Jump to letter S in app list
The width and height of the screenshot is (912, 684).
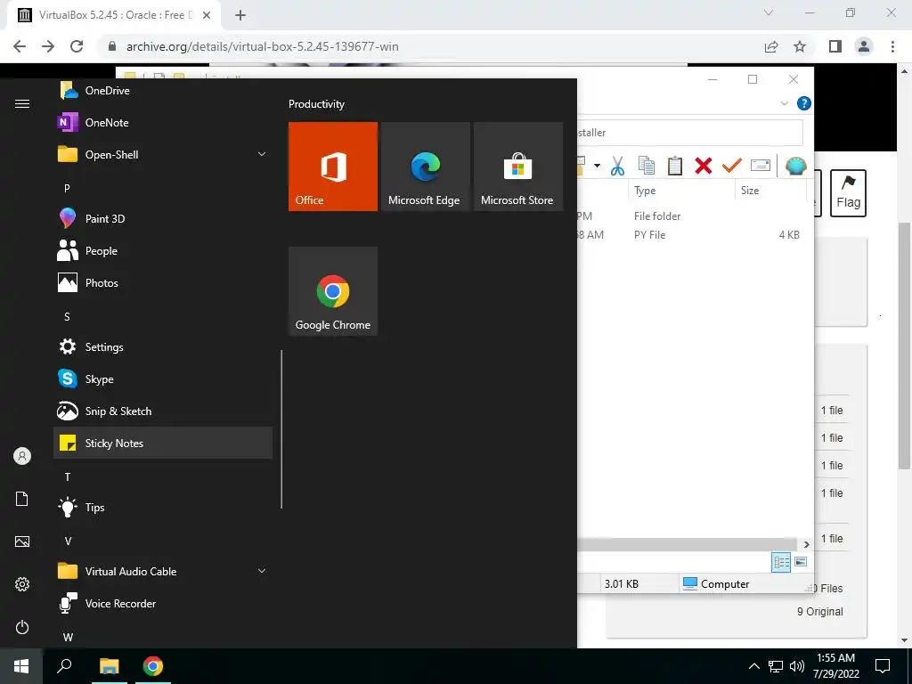pyautogui.click(x=67, y=316)
